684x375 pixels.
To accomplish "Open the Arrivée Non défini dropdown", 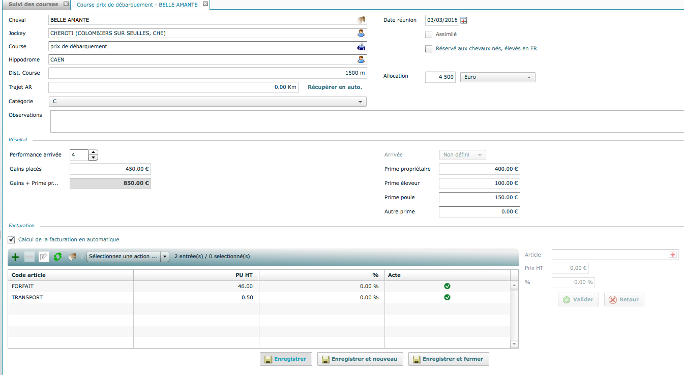I will (x=463, y=154).
